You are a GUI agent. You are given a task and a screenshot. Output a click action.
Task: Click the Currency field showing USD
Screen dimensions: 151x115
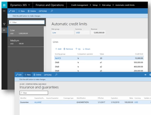coord(82,33)
